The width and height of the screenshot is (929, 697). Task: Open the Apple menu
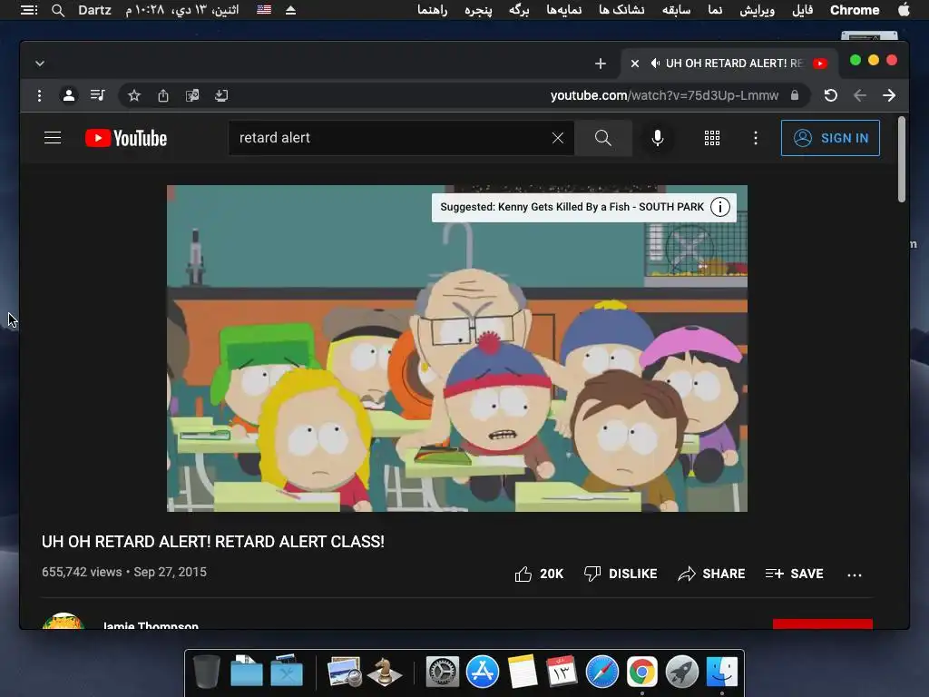tap(904, 9)
